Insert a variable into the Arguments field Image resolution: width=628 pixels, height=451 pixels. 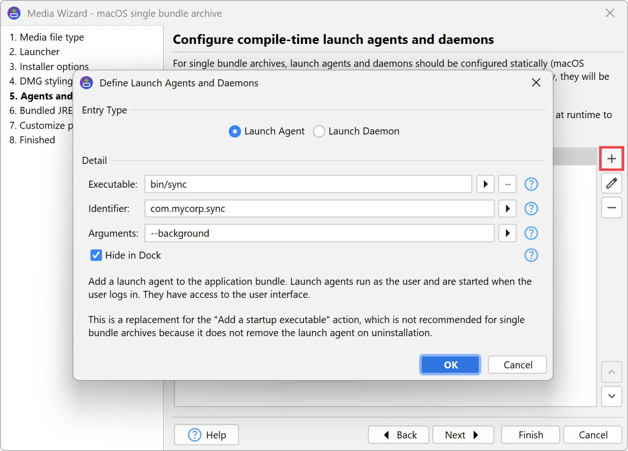pos(507,233)
